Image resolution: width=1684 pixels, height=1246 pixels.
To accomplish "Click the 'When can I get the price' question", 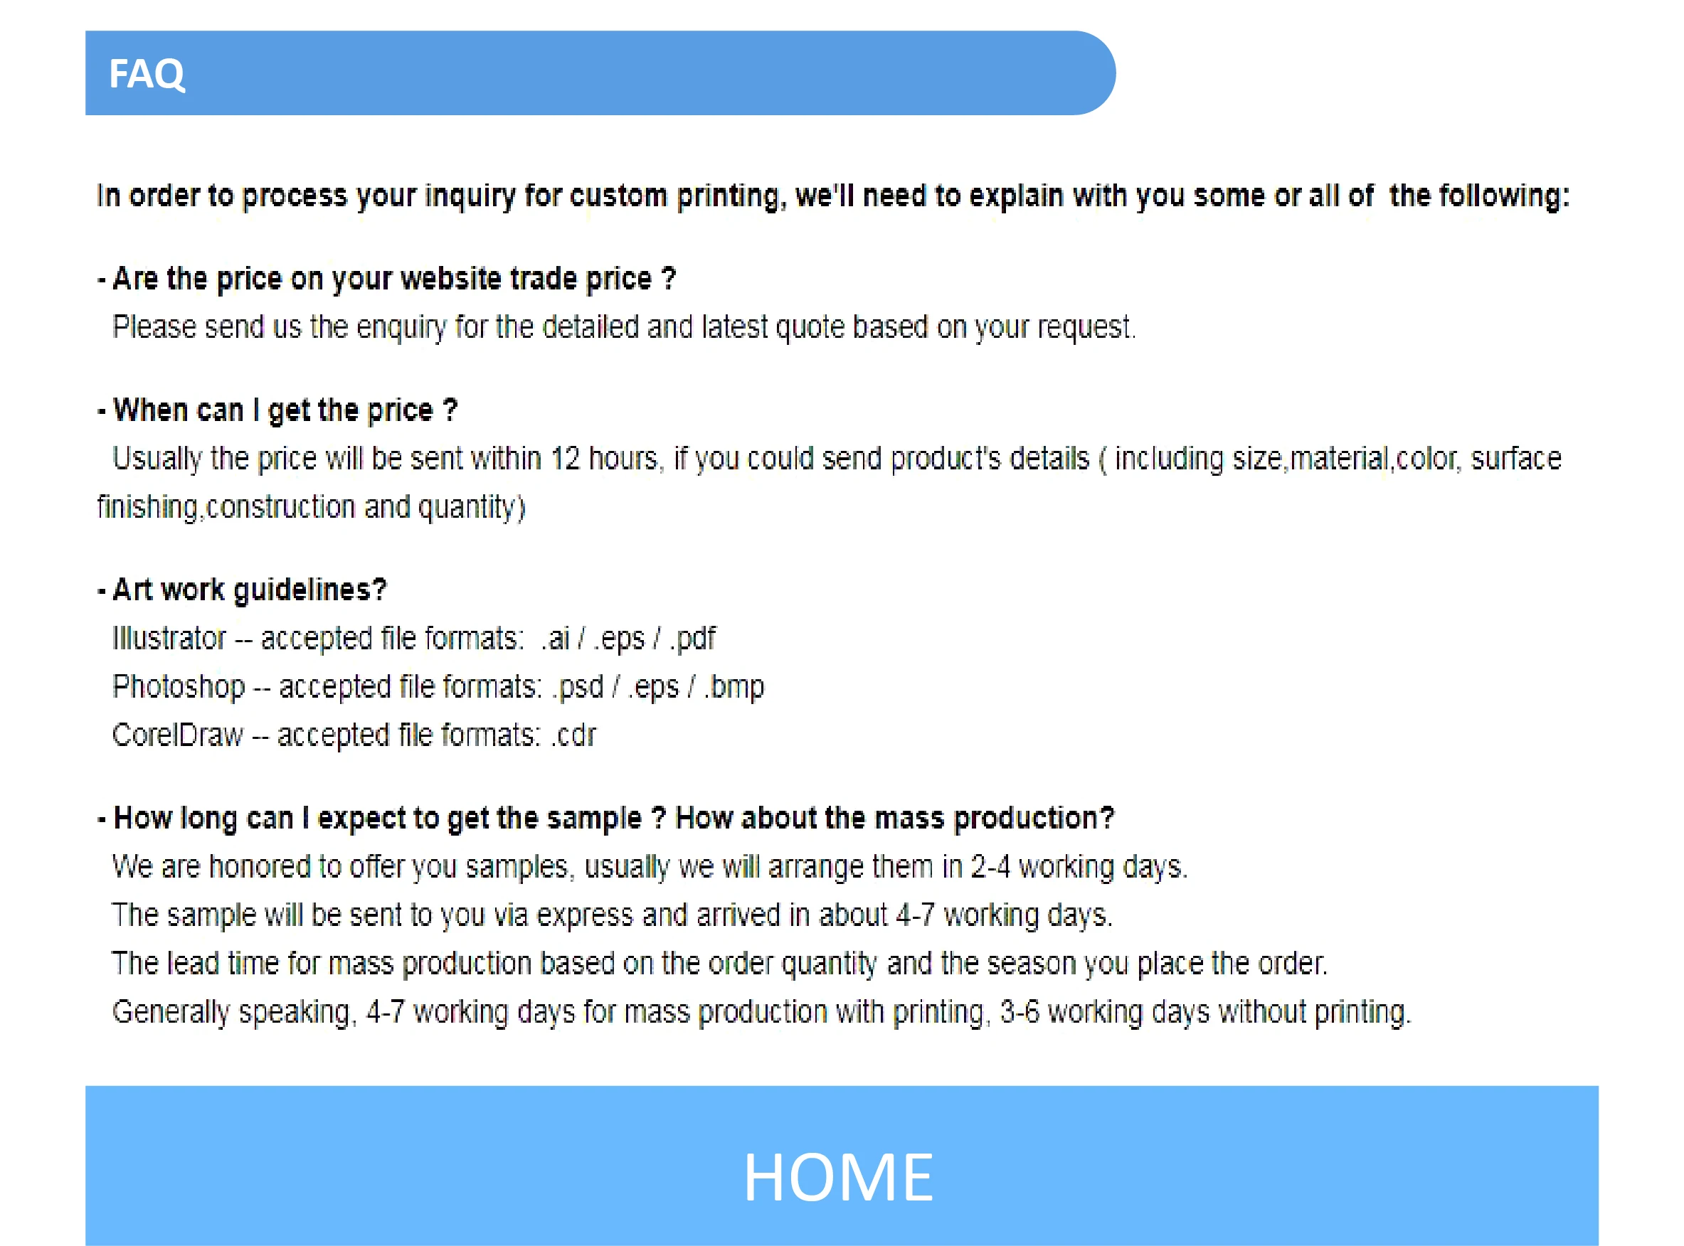I will [x=277, y=411].
